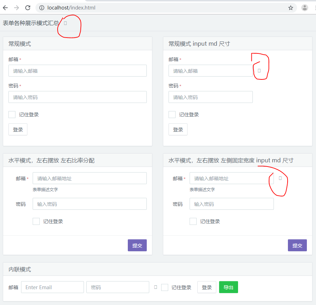The image size is (316, 305).
Task: Focus 请输入密码 field in input md 尺寸 panel
Action: pos(211,97)
